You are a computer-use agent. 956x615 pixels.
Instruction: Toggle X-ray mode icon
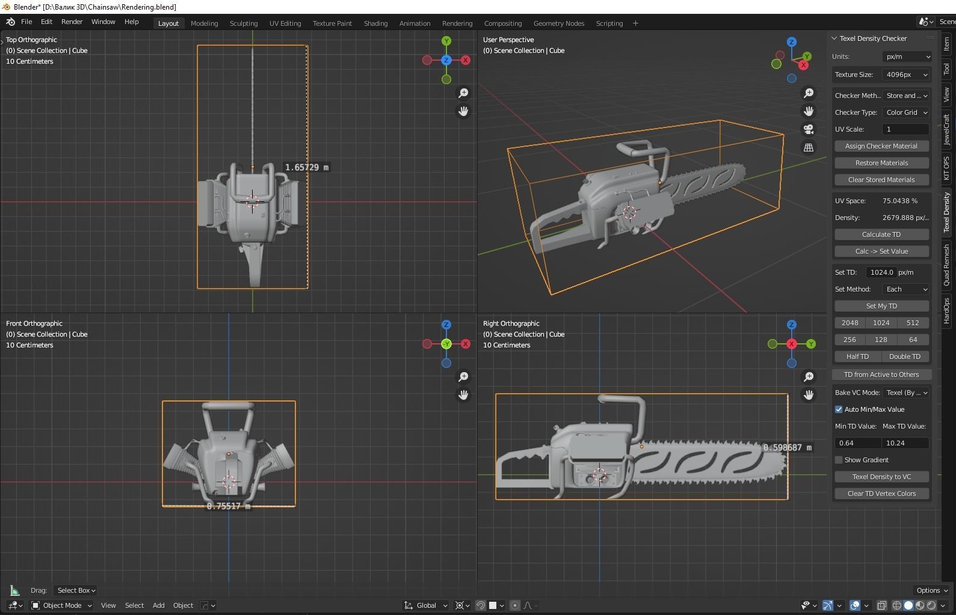pos(881,605)
